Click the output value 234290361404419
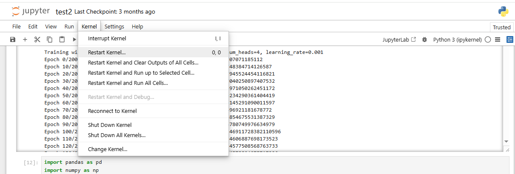This screenshot has width=515, height=174. coord(252,95)
